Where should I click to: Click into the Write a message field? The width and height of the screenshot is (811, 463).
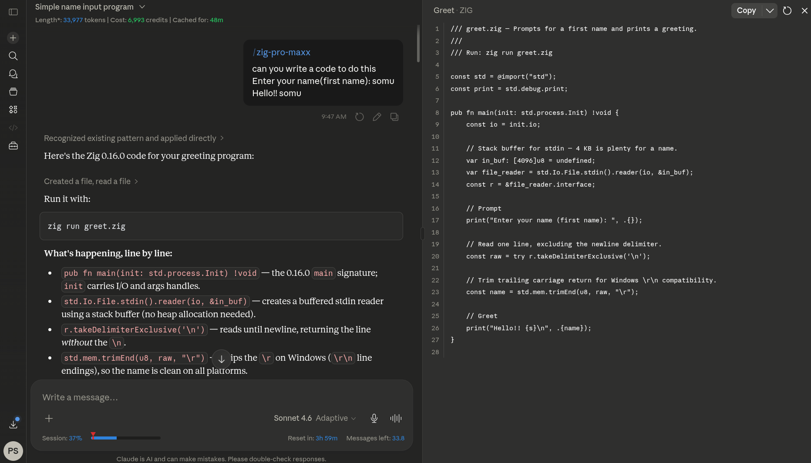221,397
